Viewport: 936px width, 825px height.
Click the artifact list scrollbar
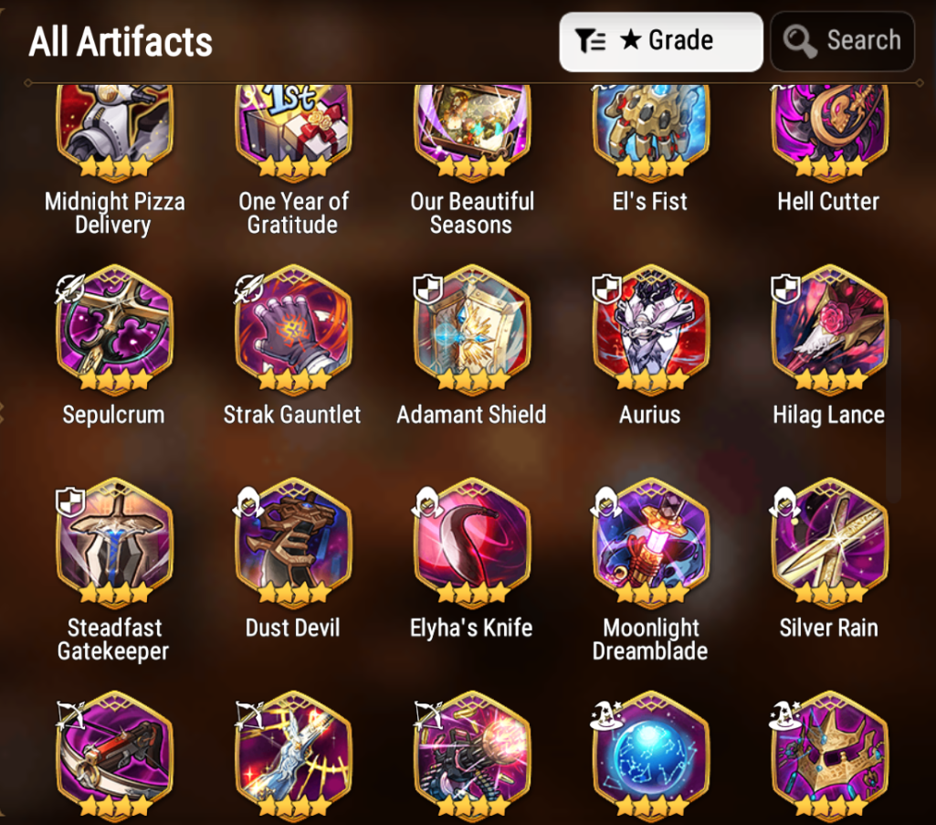894,411
